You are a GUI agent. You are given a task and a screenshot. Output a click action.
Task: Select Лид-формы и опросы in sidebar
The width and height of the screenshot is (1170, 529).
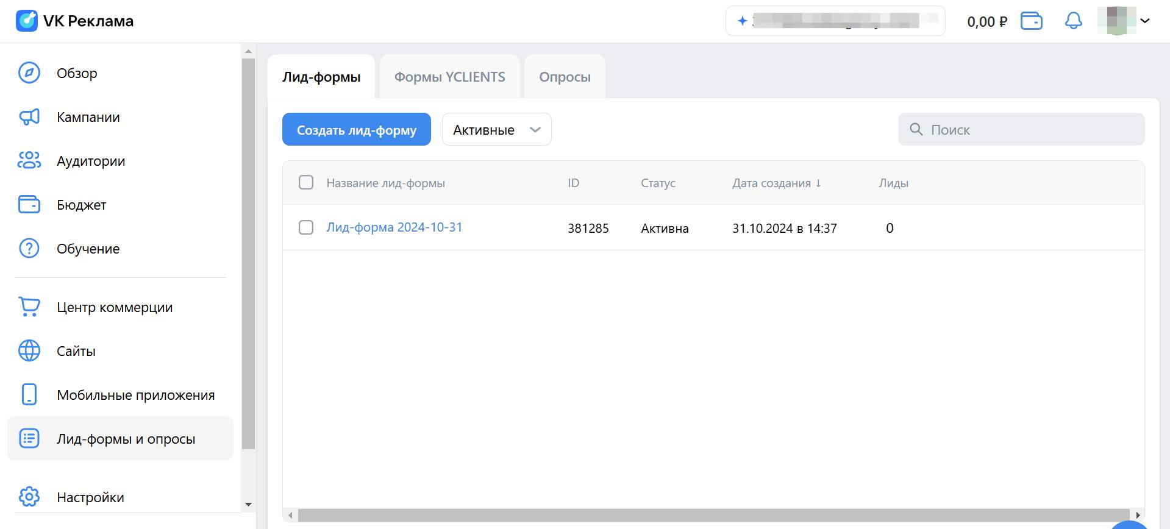pyautogui.click(x=120, y=438)
